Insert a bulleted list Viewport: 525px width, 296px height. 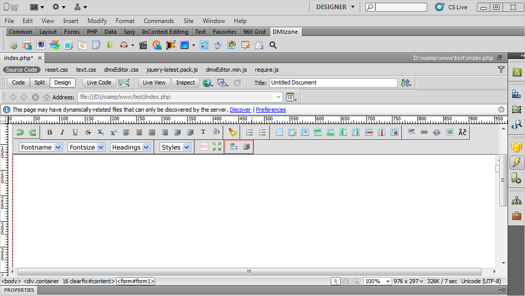249,133
